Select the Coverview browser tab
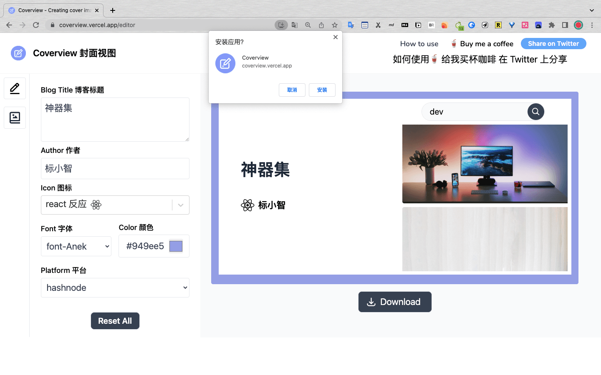 pos(53,10)
